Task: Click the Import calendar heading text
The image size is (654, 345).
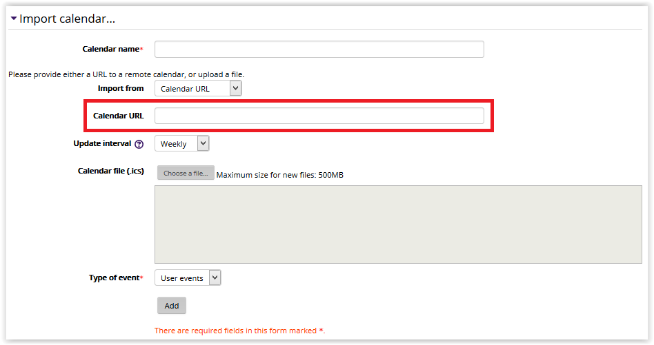Action: click(x=67, y=19)
